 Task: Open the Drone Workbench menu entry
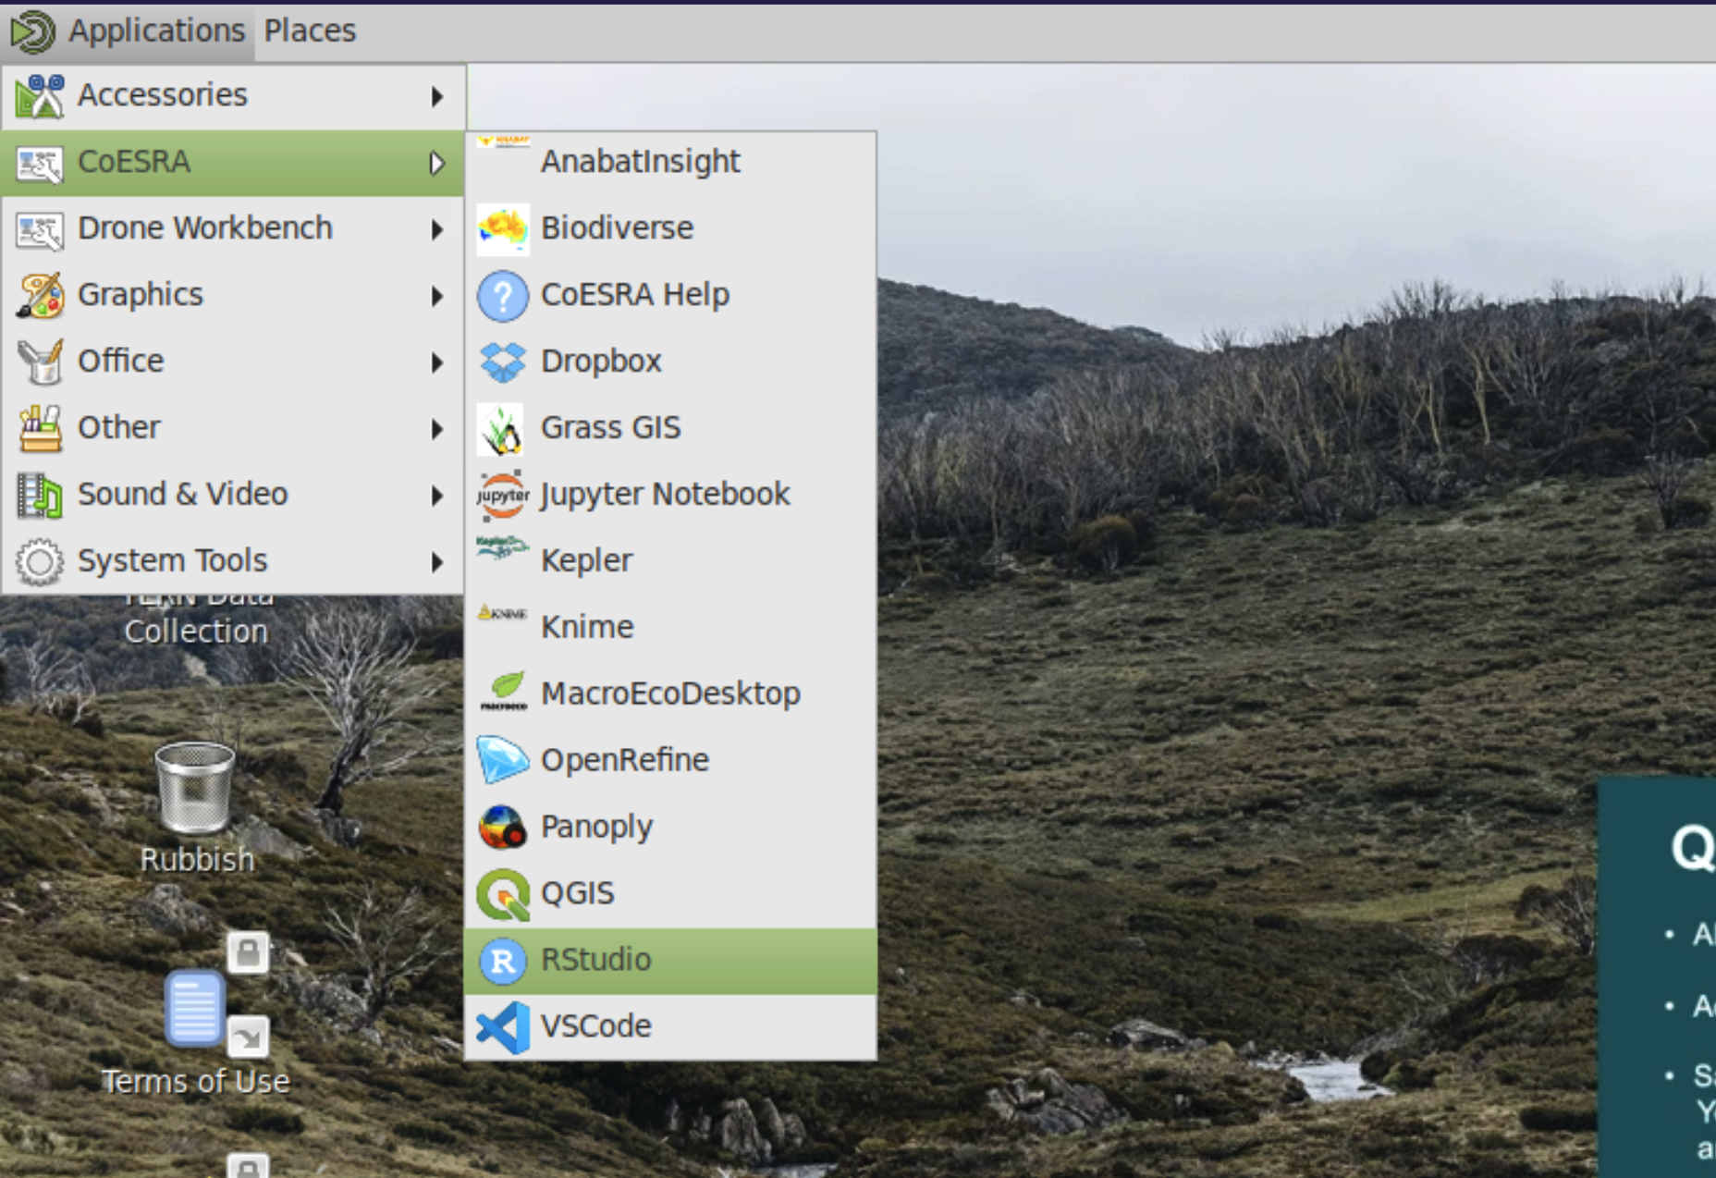coord(233,228)
